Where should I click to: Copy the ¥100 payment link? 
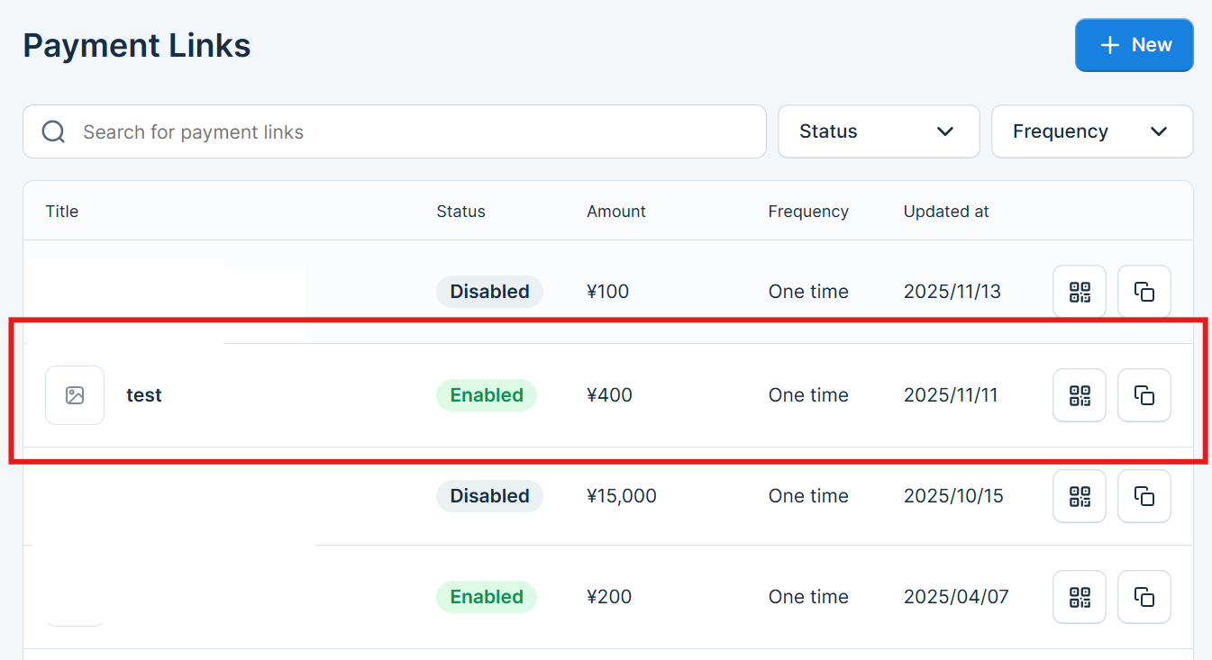click(x=1144, y=292)
